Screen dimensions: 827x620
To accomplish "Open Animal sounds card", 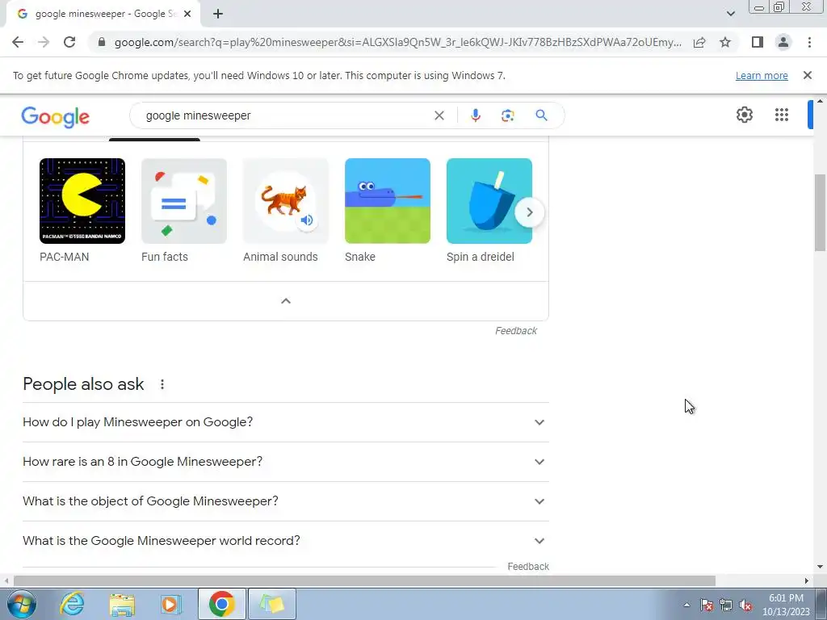I will click(286, 201).
